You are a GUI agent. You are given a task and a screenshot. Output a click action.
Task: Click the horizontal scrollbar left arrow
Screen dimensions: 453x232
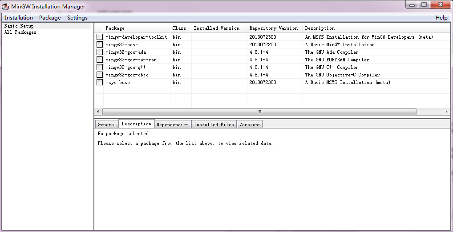[x=98, y=112]
